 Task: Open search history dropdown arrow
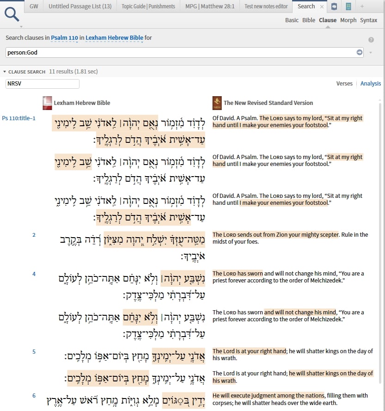371,53
